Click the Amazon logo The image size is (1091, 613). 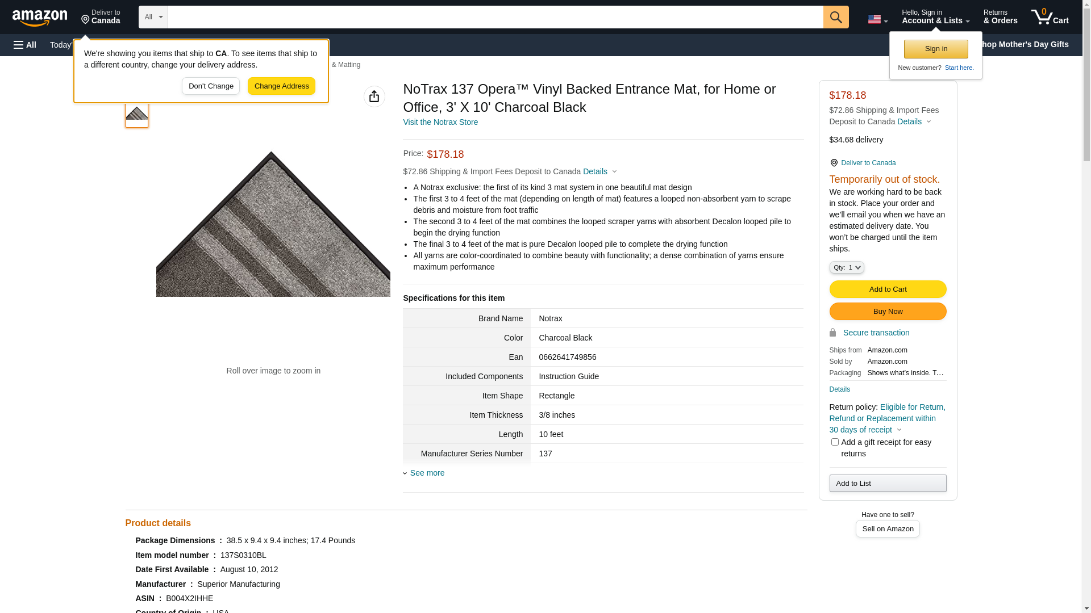(40, 18)
